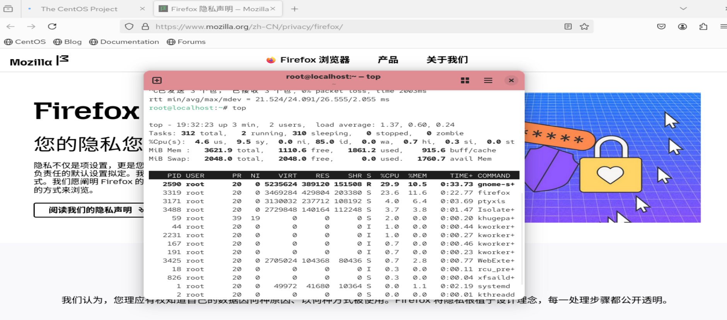727x320 pixels.
Task: Select the rcu_pre+ process row
Action: click(334, 269)
